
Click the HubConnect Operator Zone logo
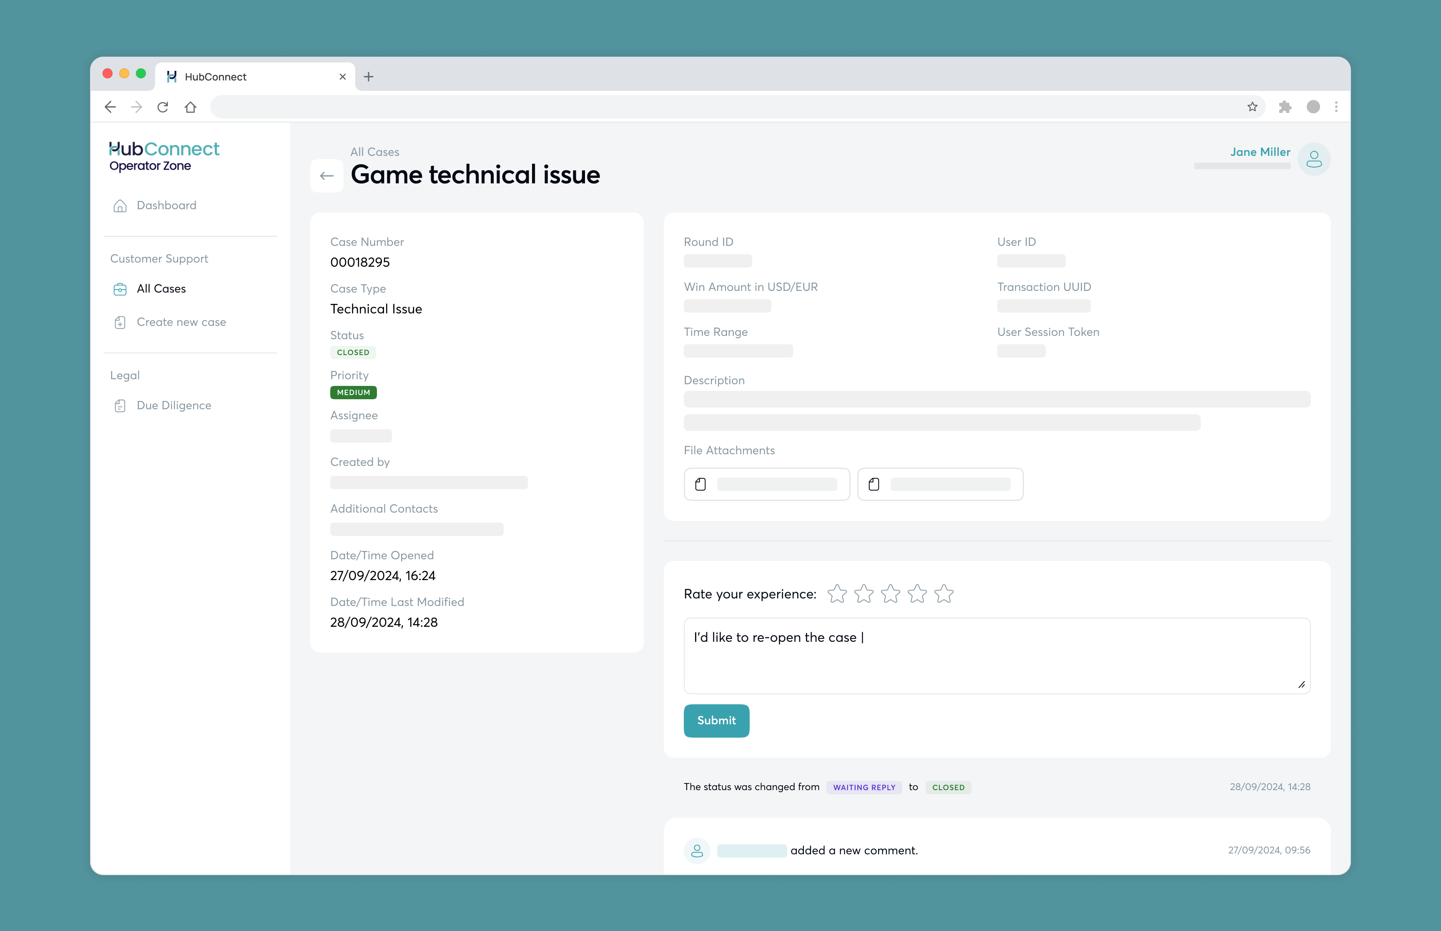coord(164,157)
